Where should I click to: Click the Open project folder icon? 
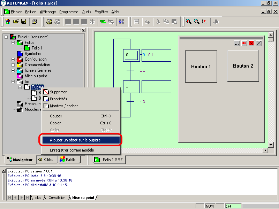pos(16,22)
